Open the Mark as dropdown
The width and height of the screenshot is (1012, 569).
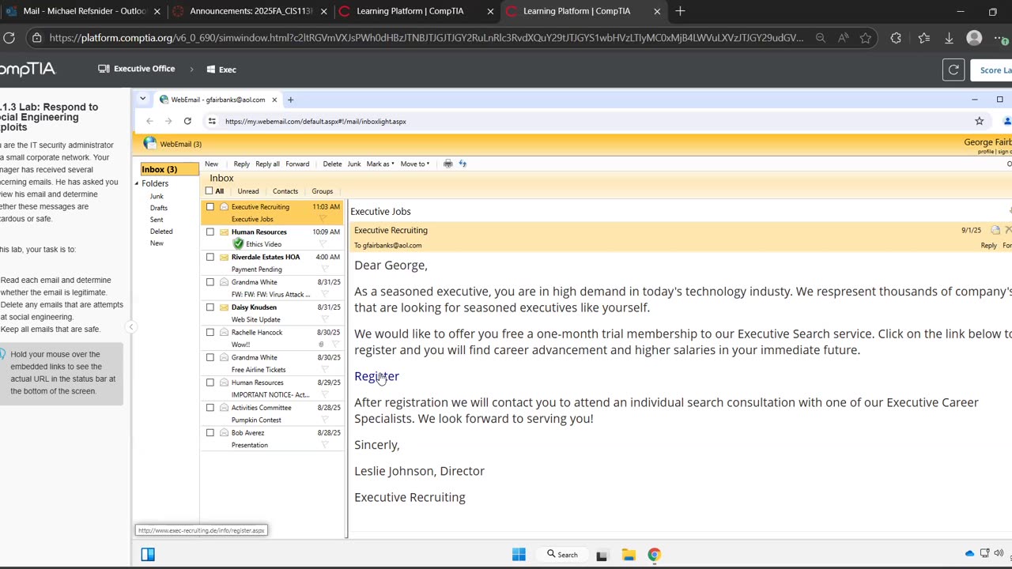click(x=380, y=164)
